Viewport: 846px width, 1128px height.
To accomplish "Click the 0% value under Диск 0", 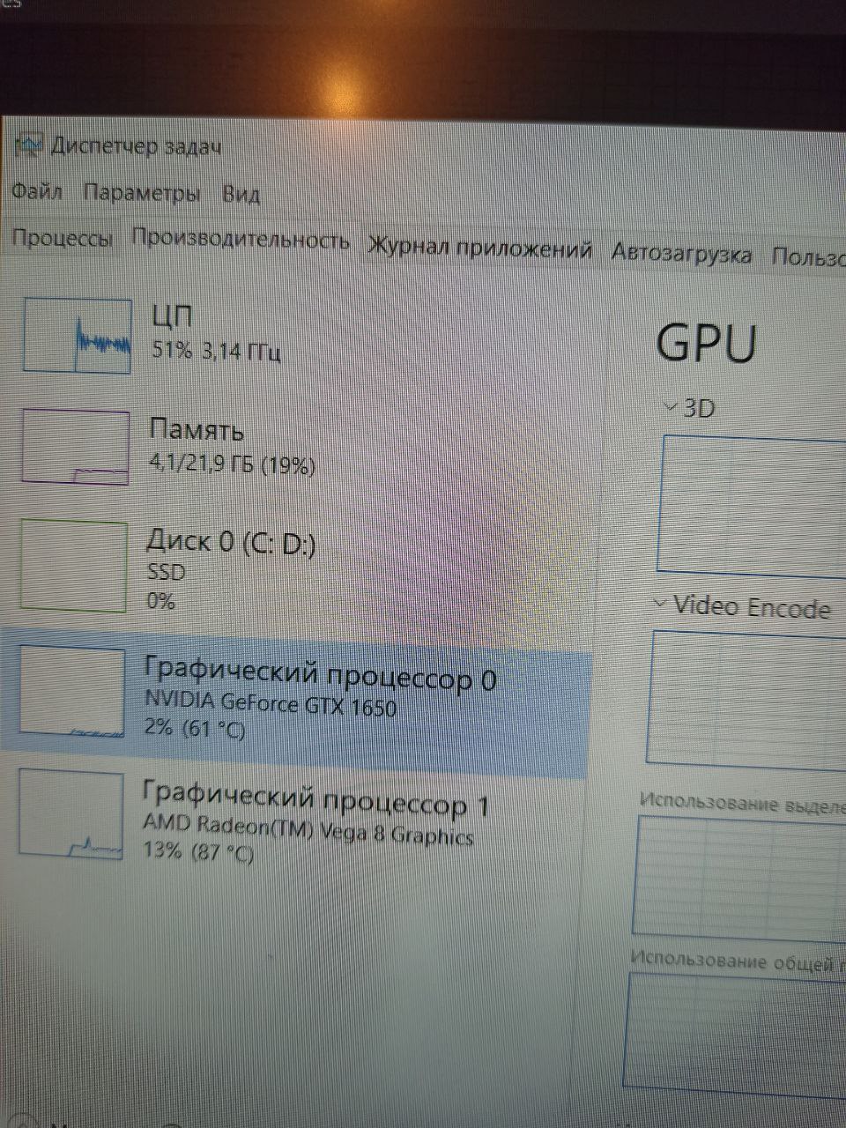I will [160, 601].
